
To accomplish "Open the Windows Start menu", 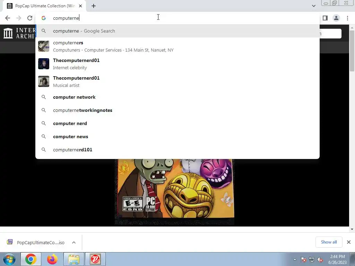I will pyautogui.click(x=9, y=259).
